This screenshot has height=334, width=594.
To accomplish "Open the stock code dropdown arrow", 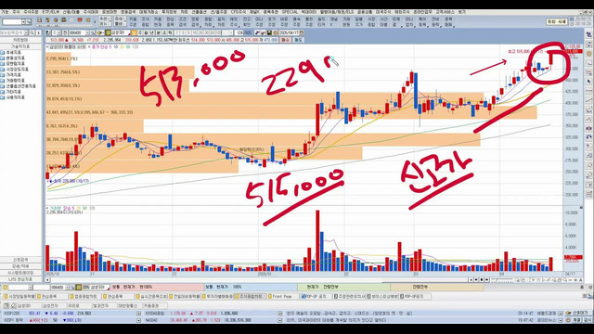I will (x=87, y=32).
